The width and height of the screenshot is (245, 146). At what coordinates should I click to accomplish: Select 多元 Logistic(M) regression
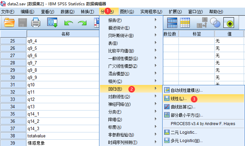[x=203, y=141]
